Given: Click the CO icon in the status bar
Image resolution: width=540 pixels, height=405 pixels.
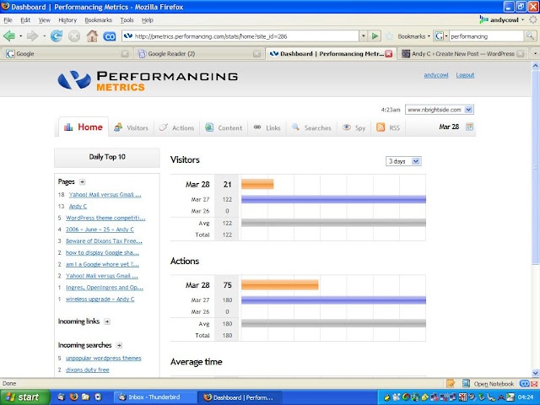Looking at the screenshot, I should 524,383.
